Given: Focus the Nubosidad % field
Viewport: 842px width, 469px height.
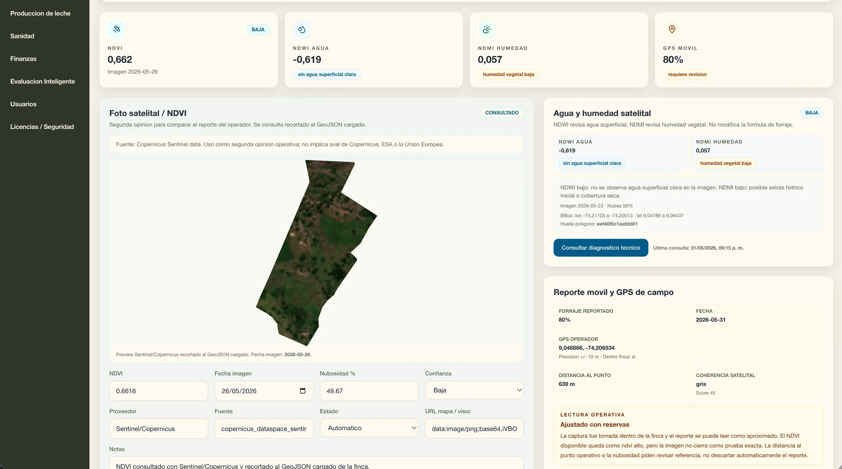Looking at the screenshot, I should 369,391.
